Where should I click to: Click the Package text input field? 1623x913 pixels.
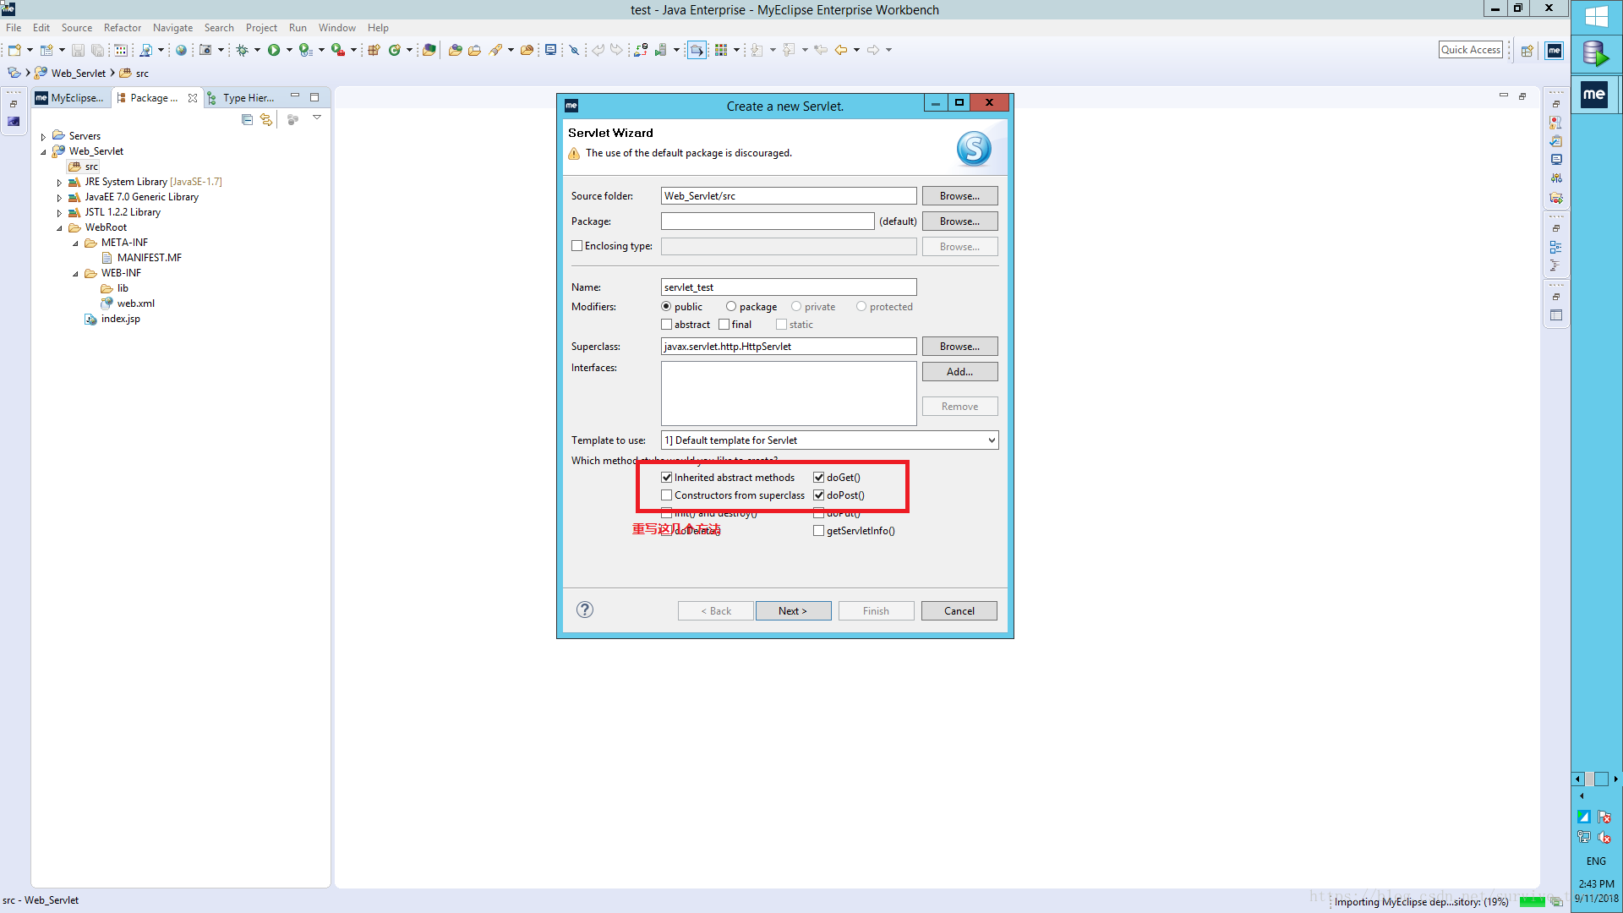767,221
